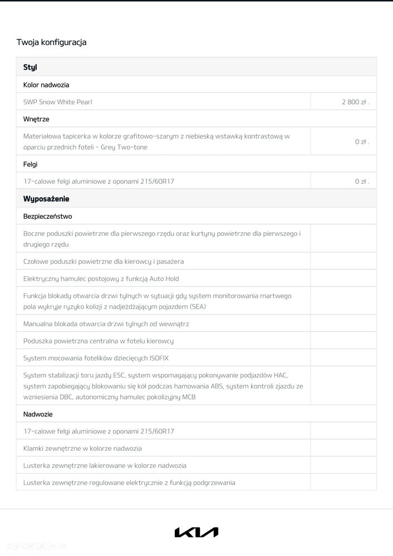Select the SWP Snow White Pearl row
Screen dimensions: 393x556
pos(58,102)
